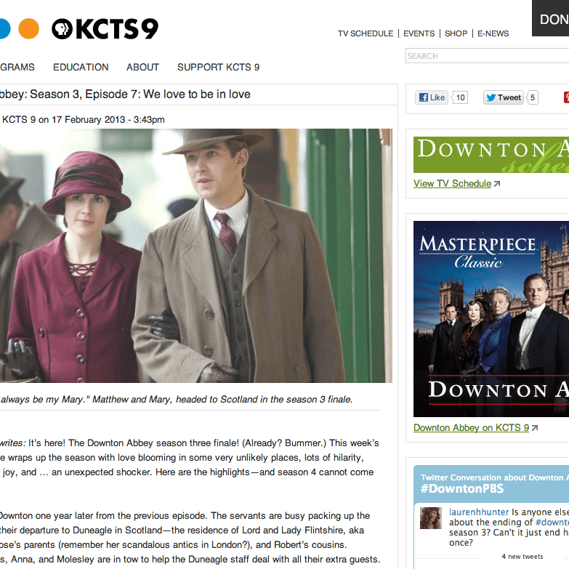Open the E-NEWS link

(493, 33)
